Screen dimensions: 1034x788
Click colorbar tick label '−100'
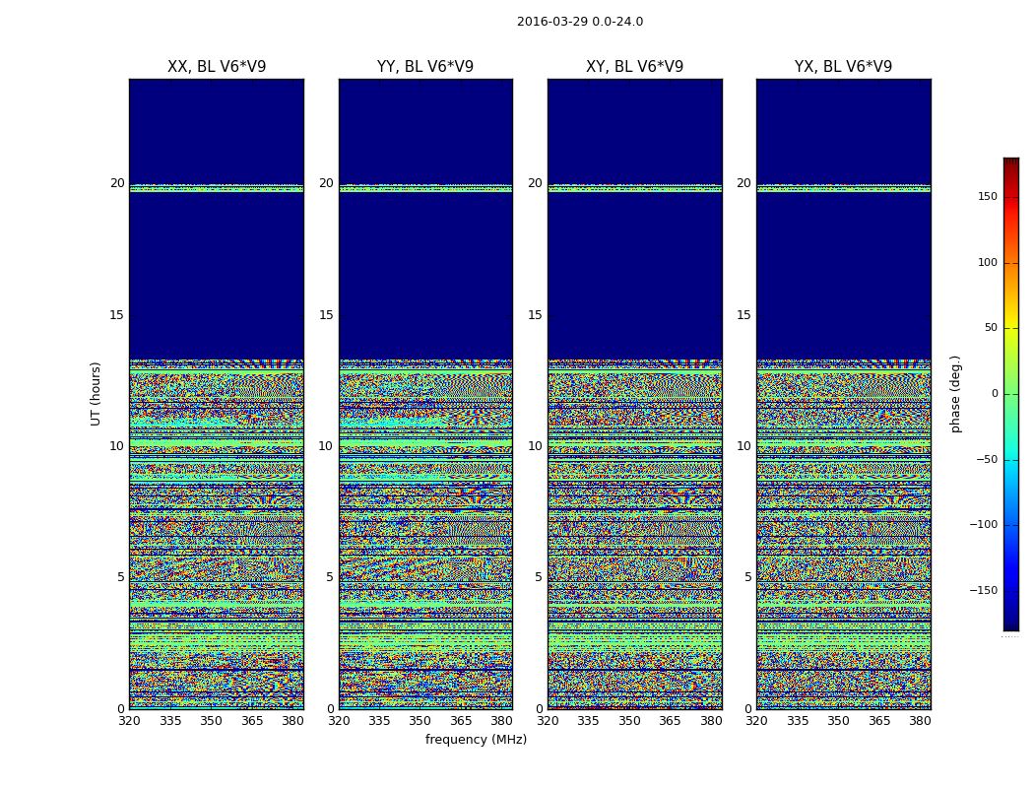click(984, 525)
